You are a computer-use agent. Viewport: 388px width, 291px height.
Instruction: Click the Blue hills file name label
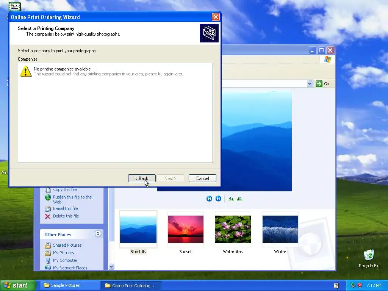pos(138,252)
